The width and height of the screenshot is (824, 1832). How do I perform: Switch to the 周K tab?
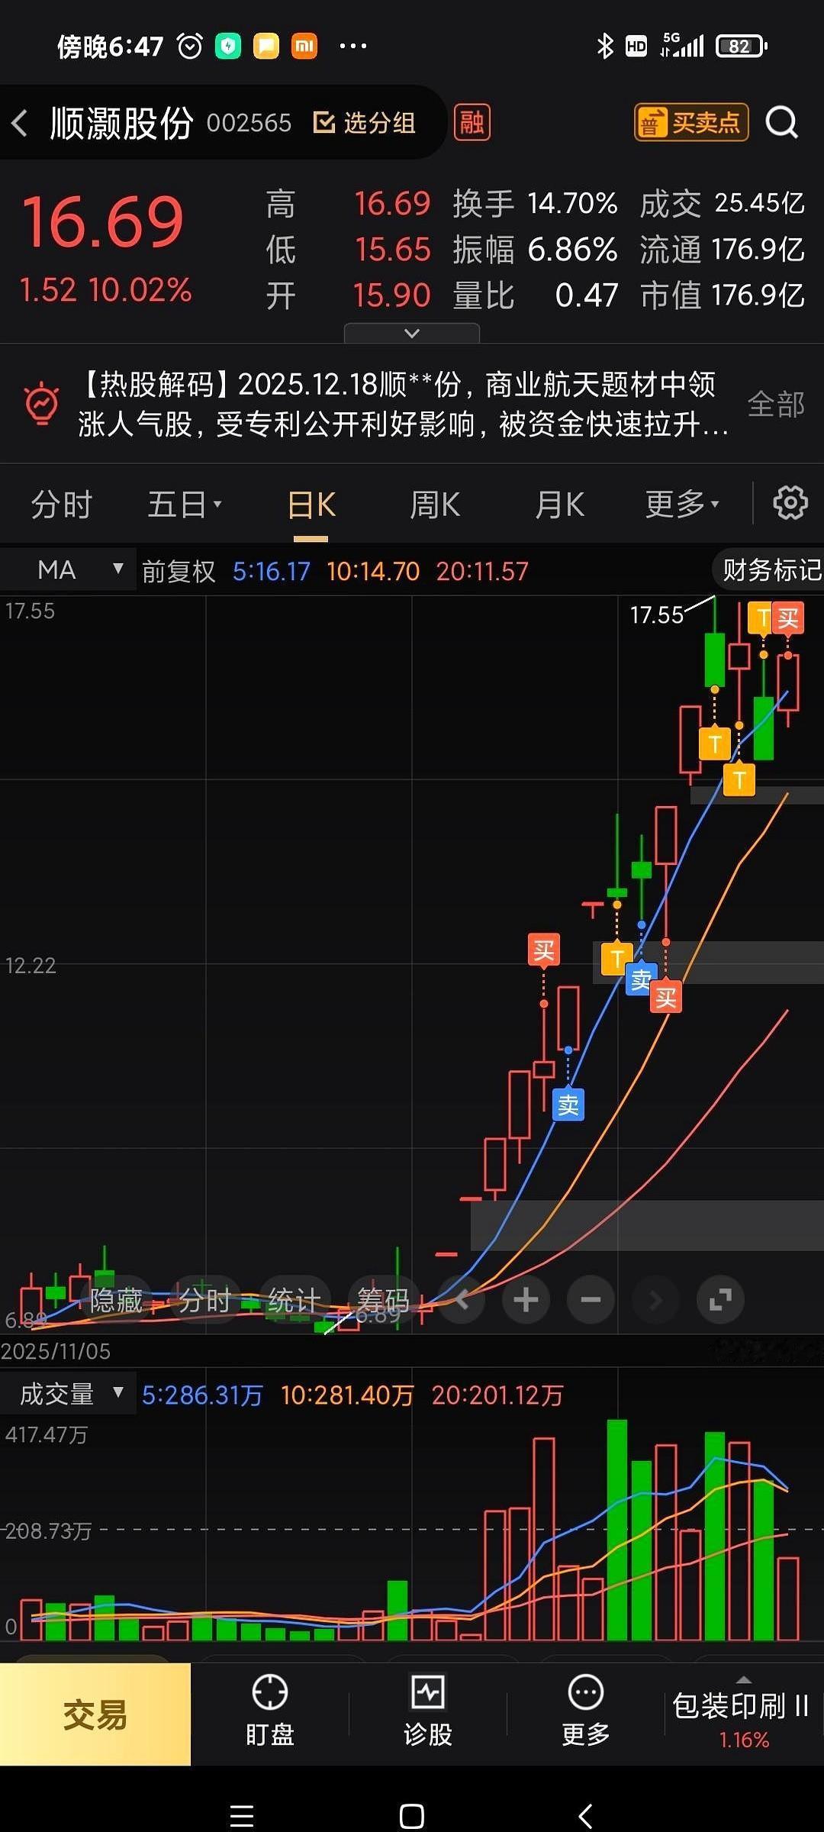coord(435,505)
